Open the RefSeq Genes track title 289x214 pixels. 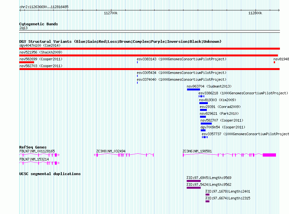tap(33, 147)
